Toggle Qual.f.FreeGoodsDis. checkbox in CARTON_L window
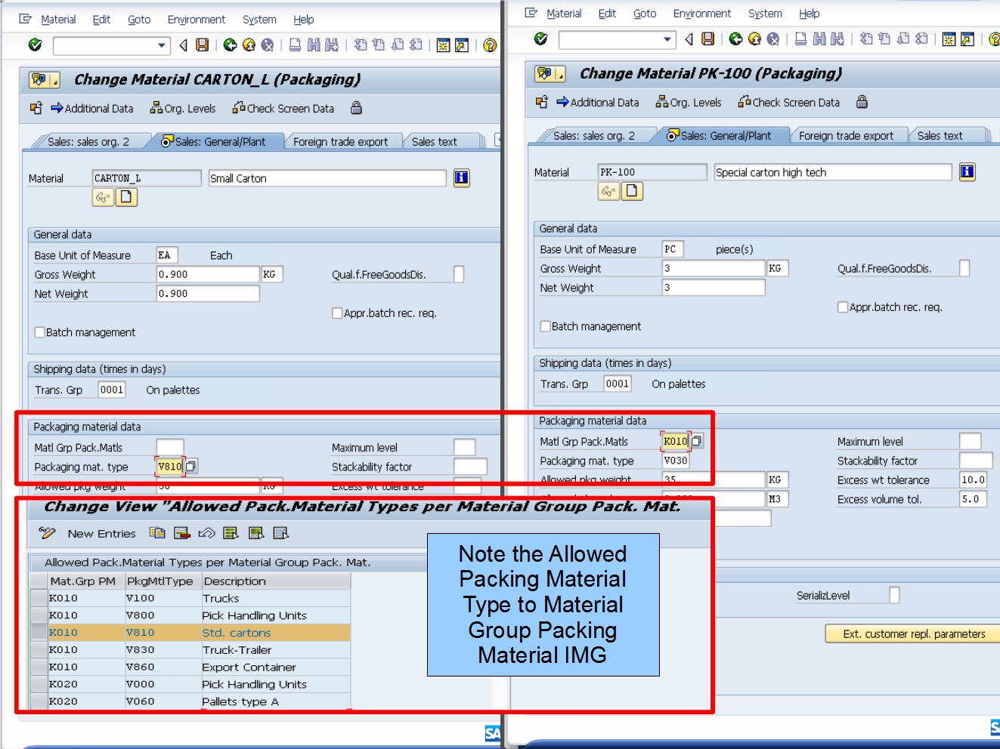This screenshot has width=1000, height=749. tap(459, 274)
